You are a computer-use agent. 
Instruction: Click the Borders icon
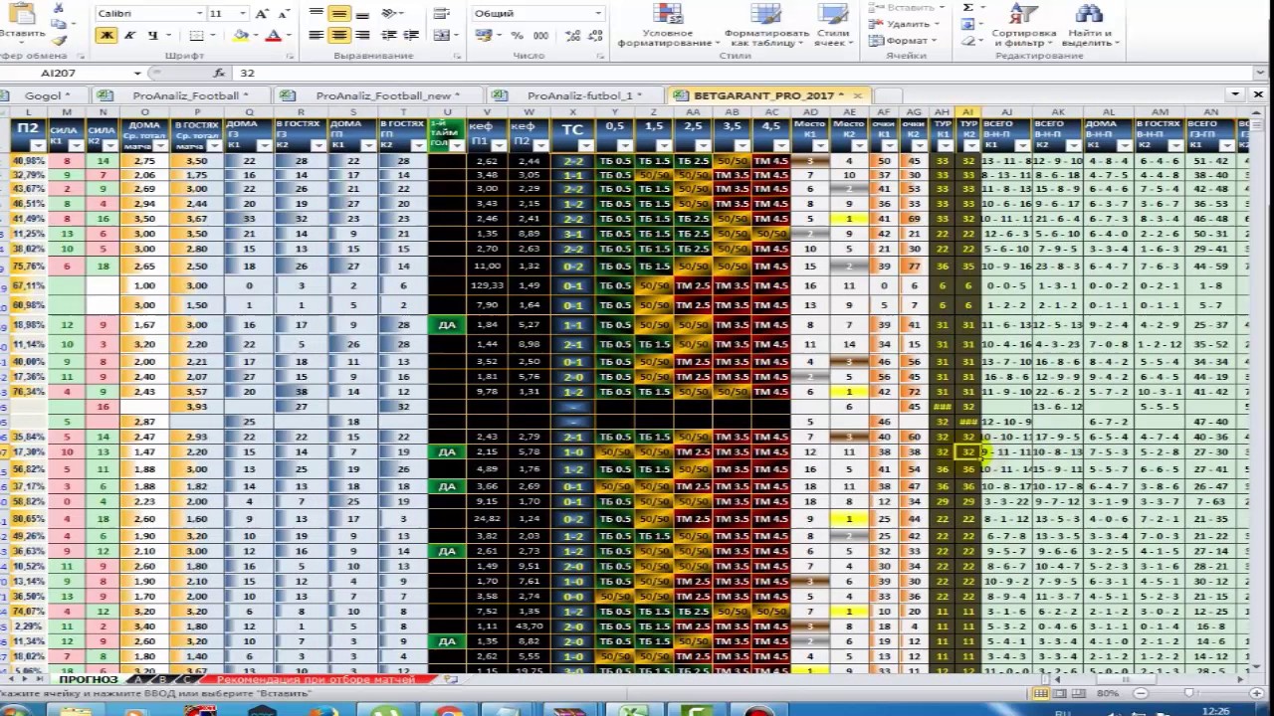196,36
